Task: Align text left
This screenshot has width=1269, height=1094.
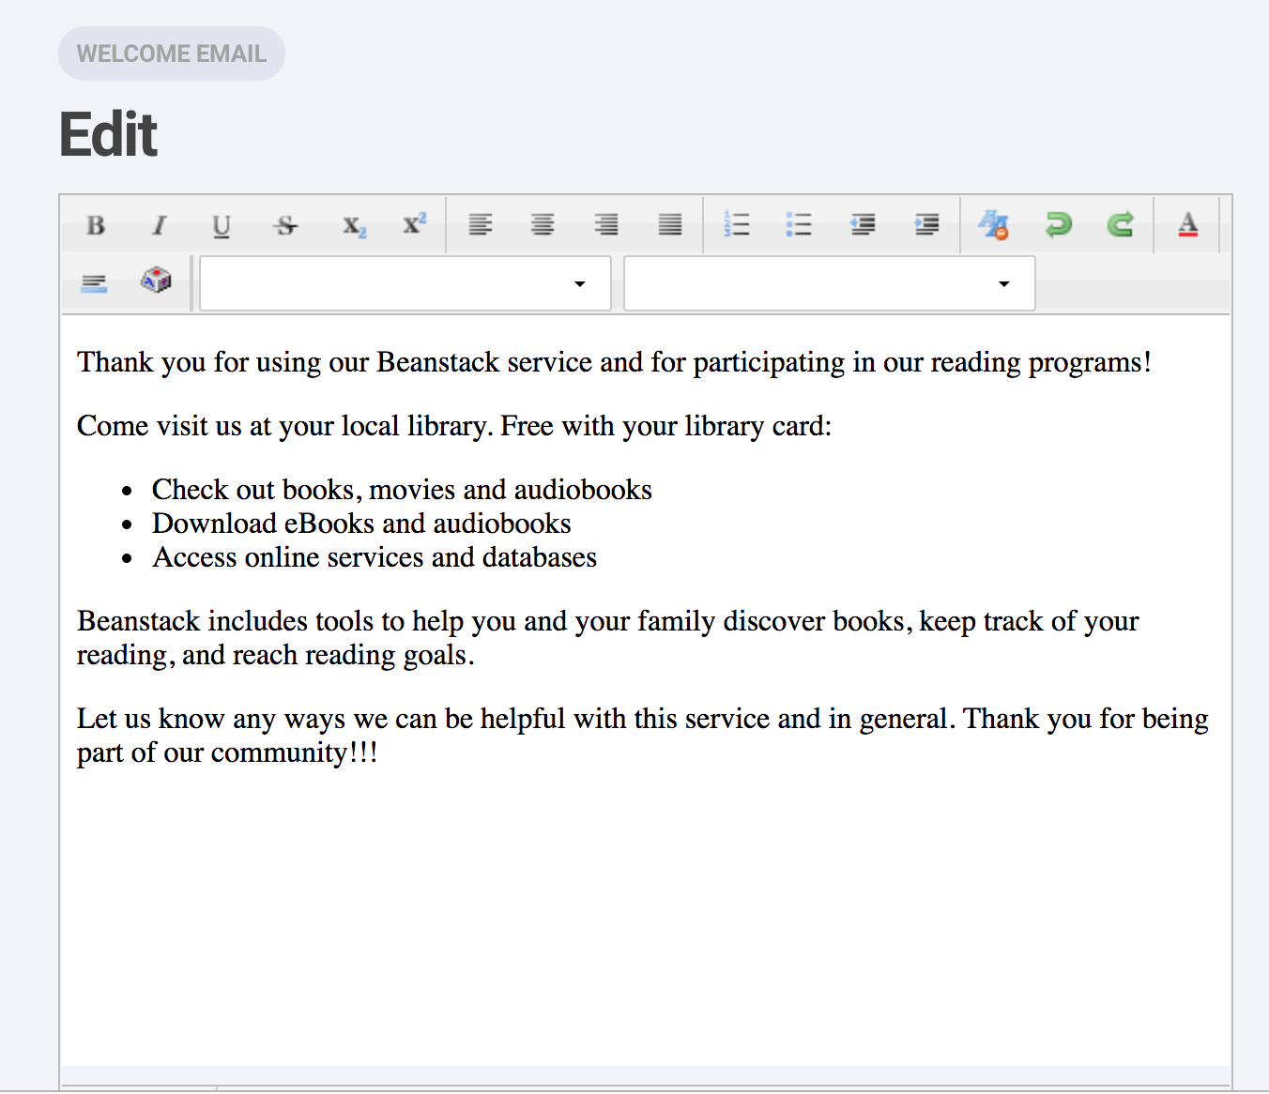Action: coord(481,225)
